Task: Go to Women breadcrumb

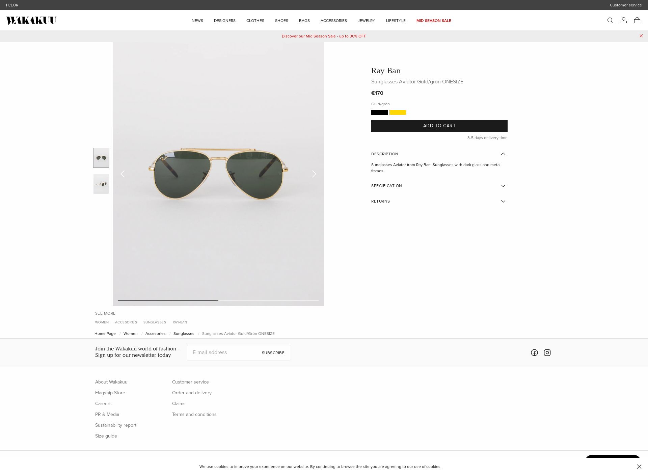Action: coord(131,334)
